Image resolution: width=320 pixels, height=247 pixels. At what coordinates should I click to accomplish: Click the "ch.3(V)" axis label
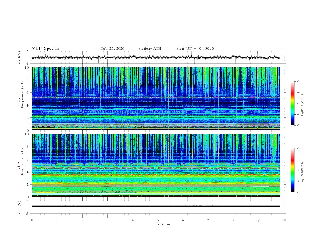(19, 207)
